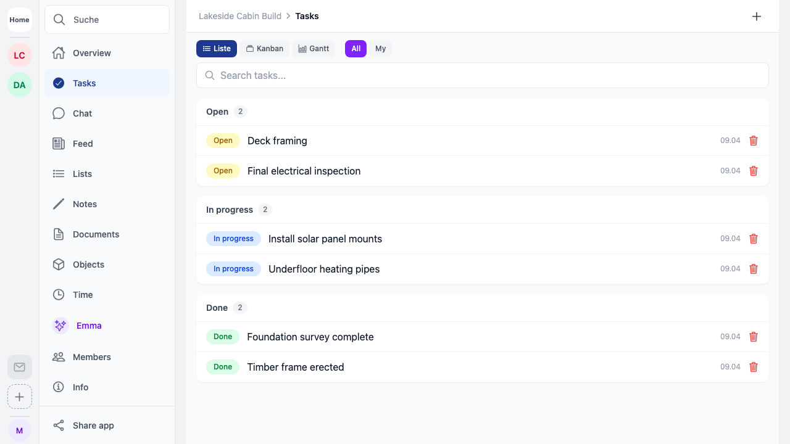Click trash icon for Timber frame erected

(753, 367)
